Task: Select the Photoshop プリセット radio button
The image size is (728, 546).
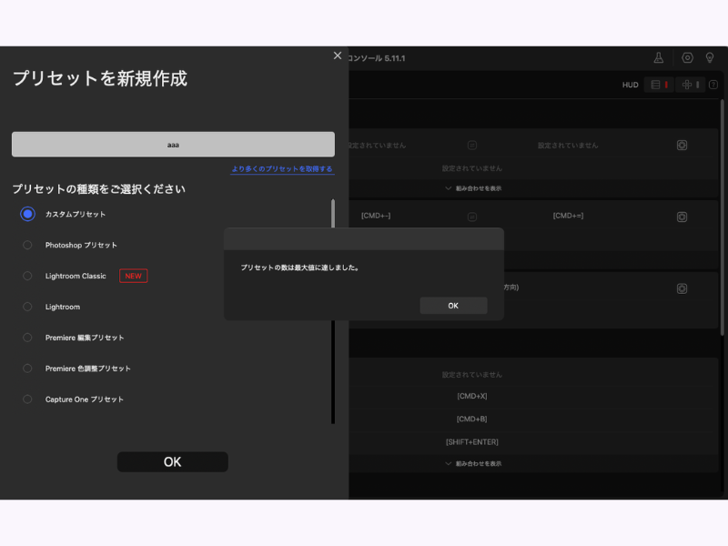Action: [x=27, y=245]
